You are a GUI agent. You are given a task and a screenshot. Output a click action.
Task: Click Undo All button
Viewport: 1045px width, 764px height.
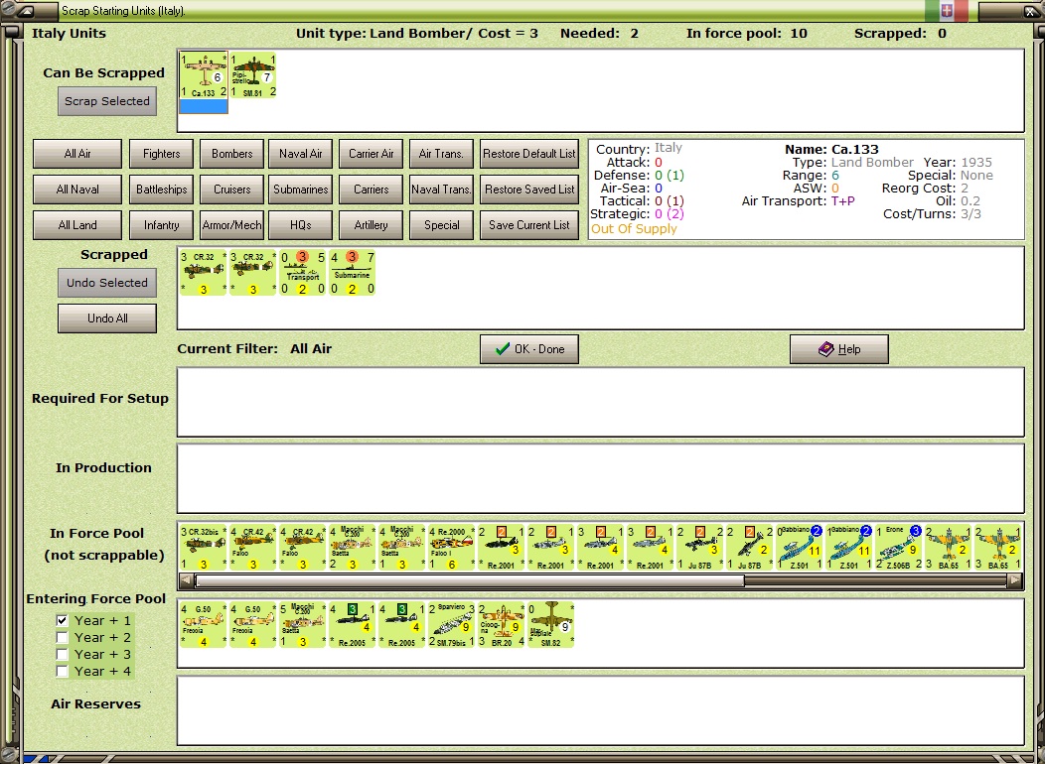point(107,318)
